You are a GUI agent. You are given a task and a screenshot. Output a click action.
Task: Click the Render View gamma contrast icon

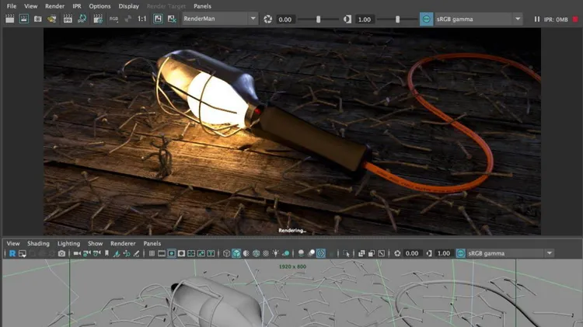click(347, 19)
